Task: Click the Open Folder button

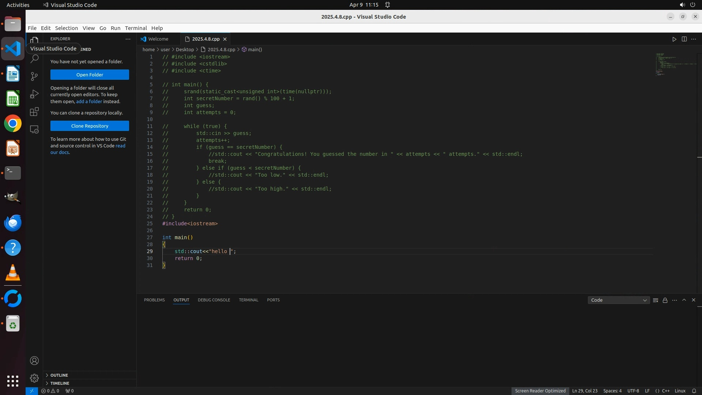Action: click(x=90, y=75)
